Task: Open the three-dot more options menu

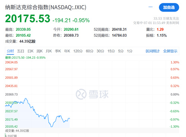Action: coord(150,7)
